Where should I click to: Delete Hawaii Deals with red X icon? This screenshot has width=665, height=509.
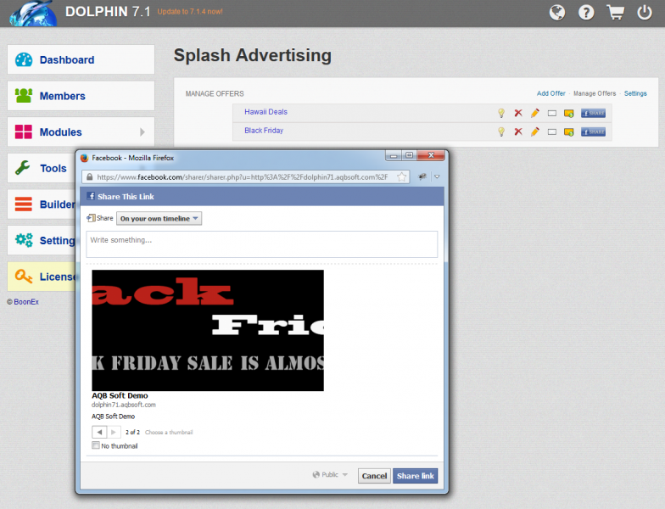pos(518,113)
